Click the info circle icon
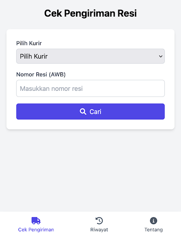The height and width of the screenshot is (236, 181). click(x=153, y=221)
